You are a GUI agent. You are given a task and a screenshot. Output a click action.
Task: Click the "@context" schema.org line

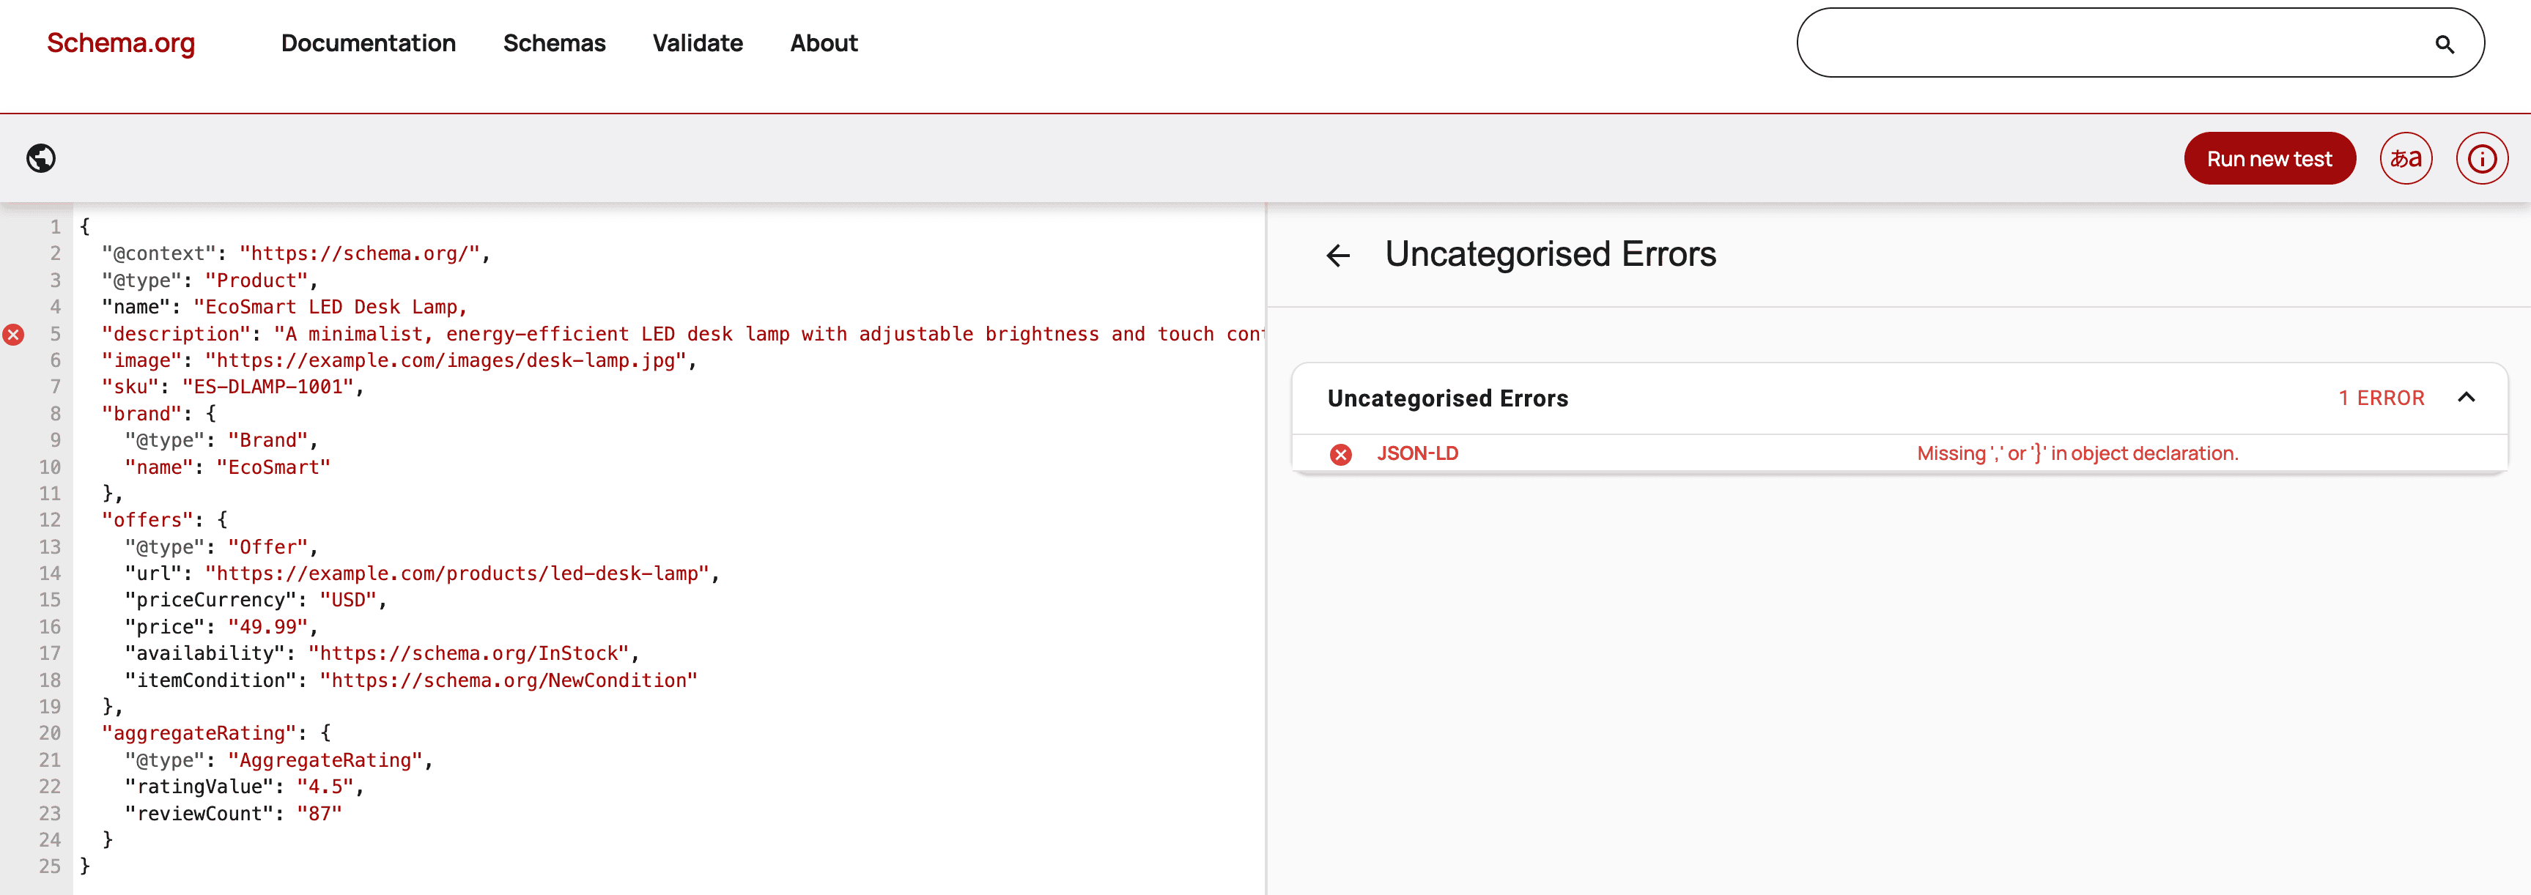click(x=296, y=253)
